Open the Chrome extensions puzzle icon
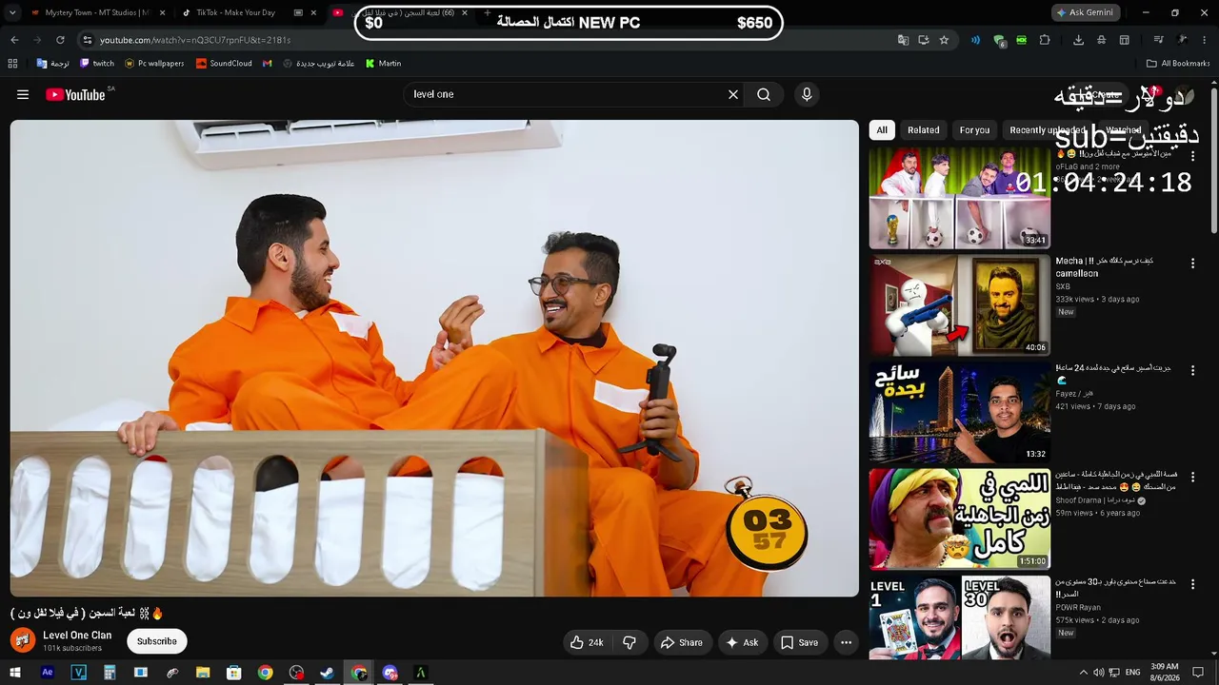 click(1045, 40)
